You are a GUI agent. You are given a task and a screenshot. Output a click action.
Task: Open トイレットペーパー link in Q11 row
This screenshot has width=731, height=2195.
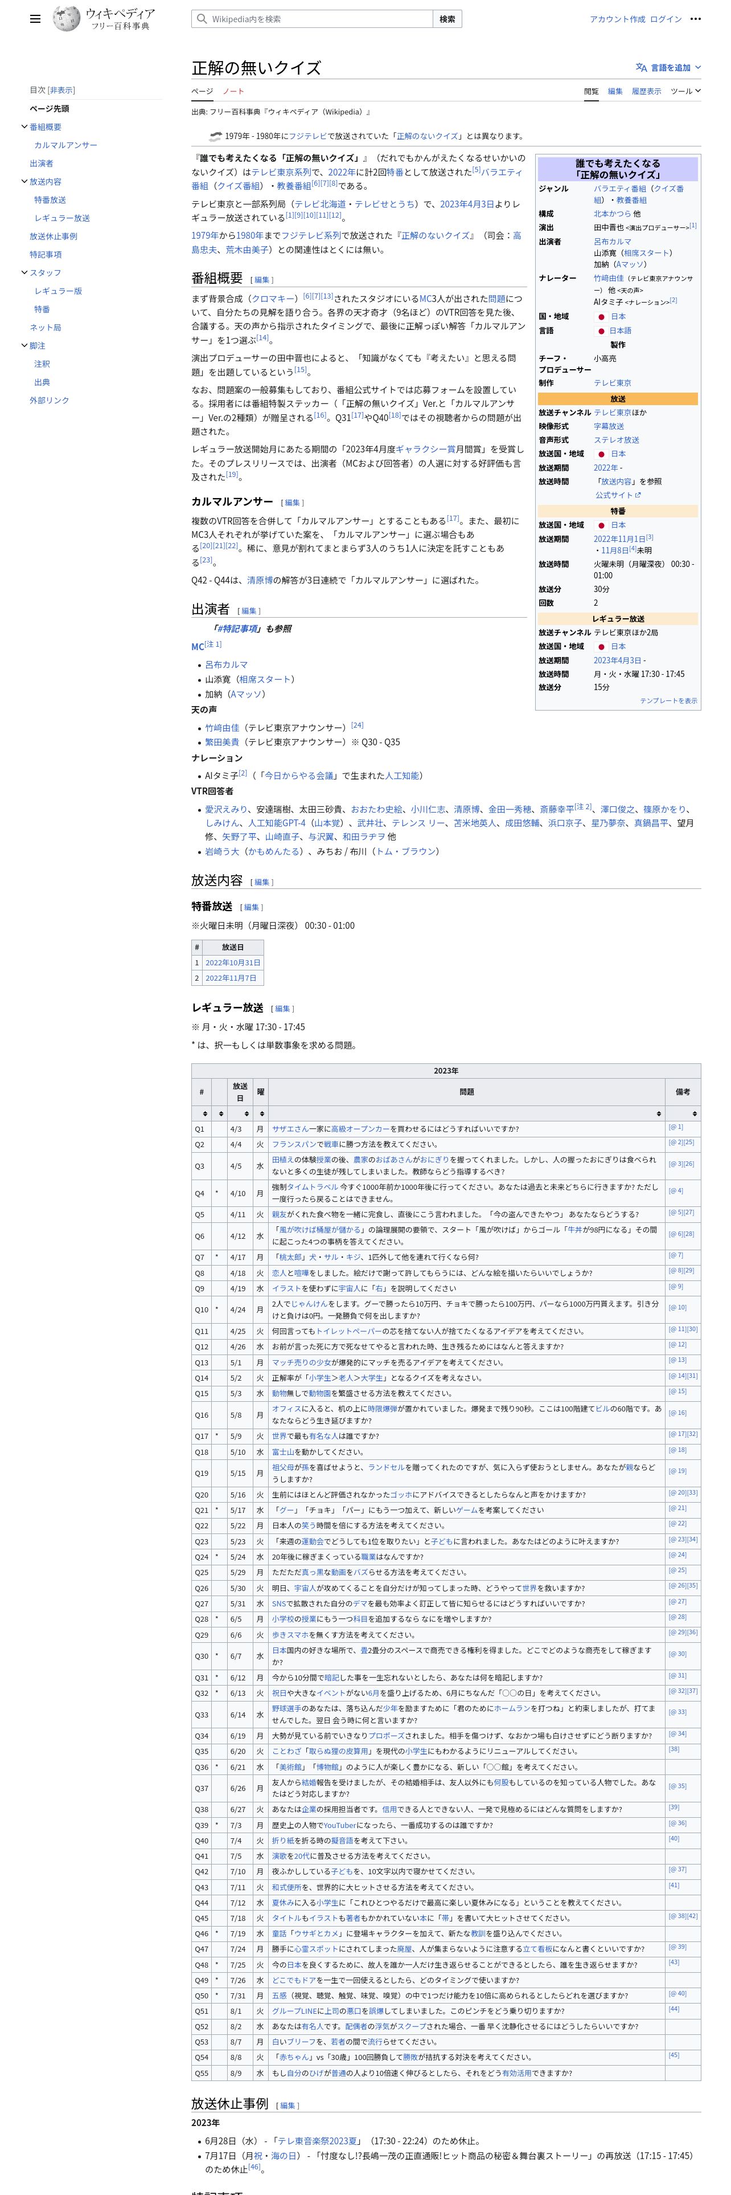click(x=348, y=1331)
